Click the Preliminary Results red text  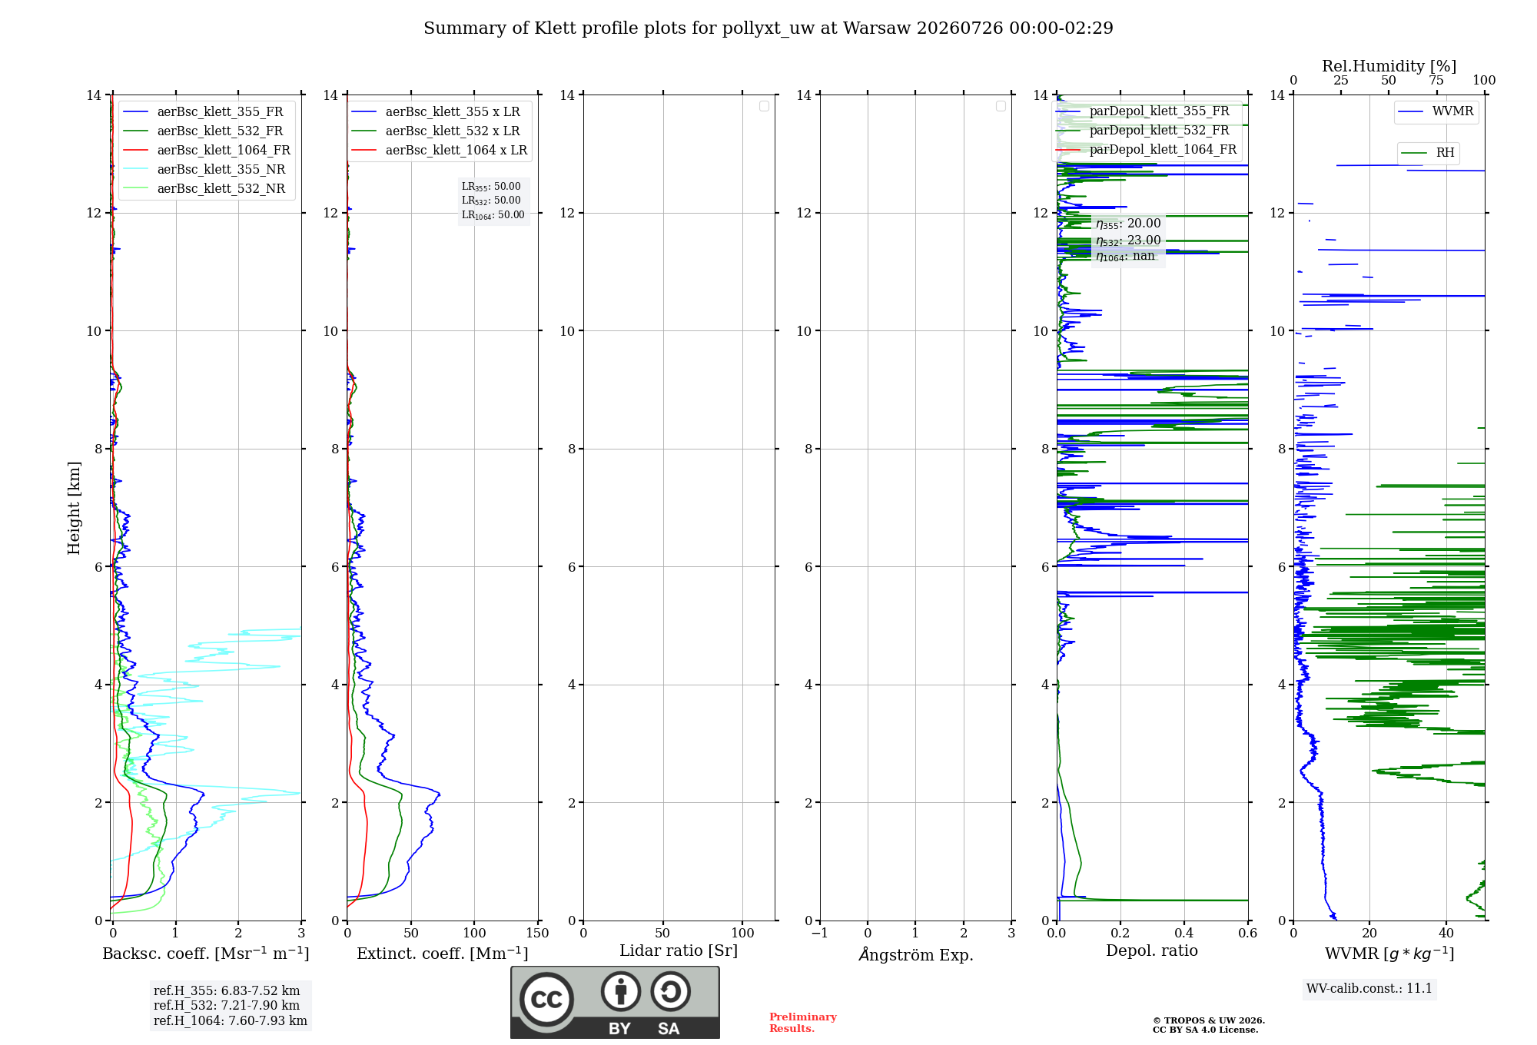(x=802, y=1023)
